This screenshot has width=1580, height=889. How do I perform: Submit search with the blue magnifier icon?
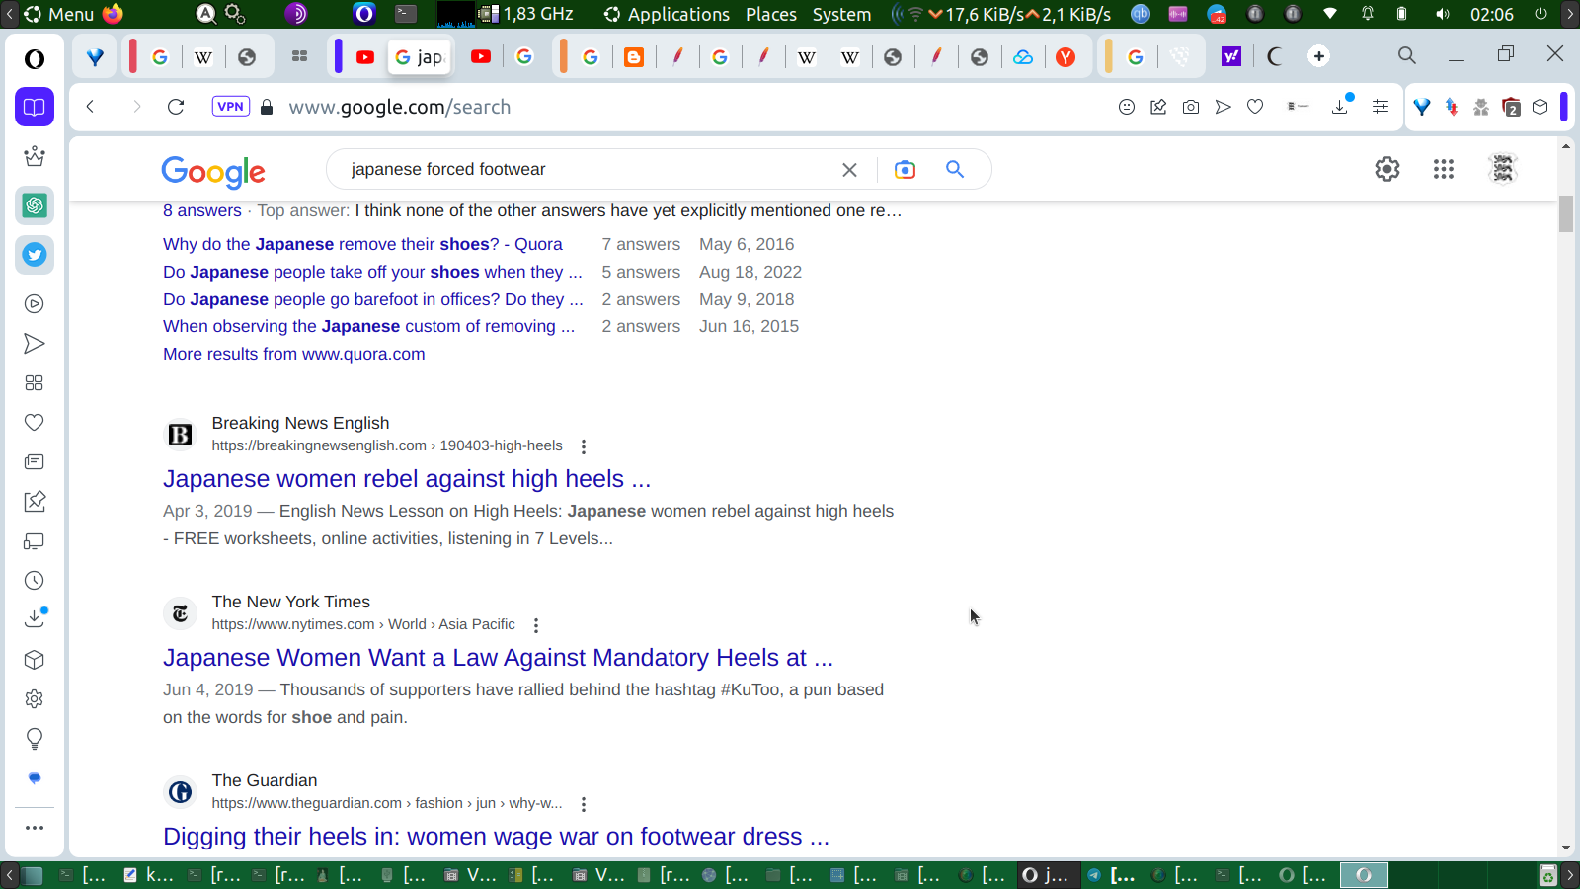(955, 169)
